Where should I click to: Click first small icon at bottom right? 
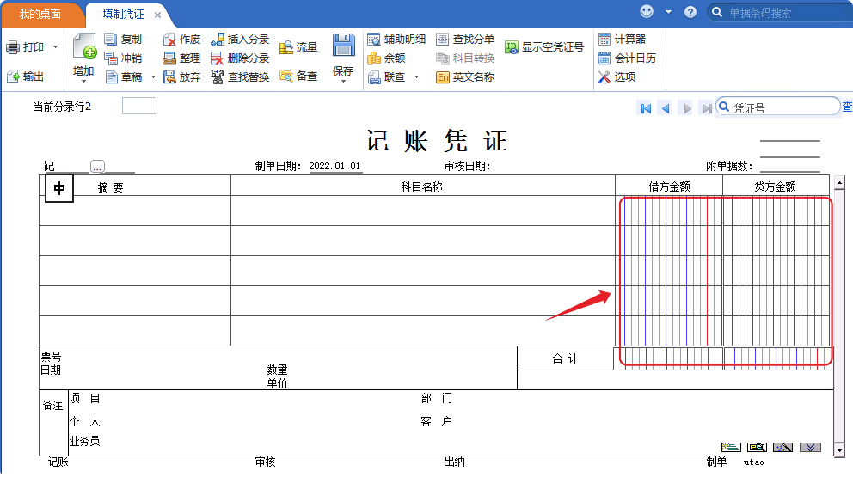pos(731,447)
